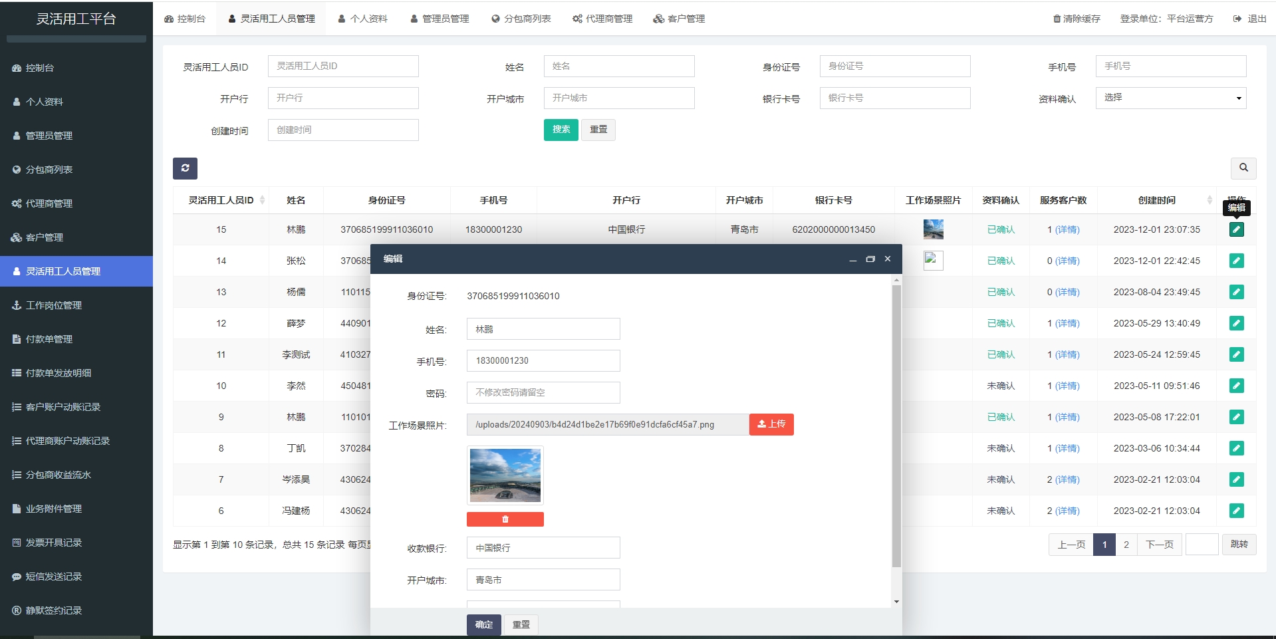
Task: Switch to the 个人资料 tab
Action: (362, 19)
